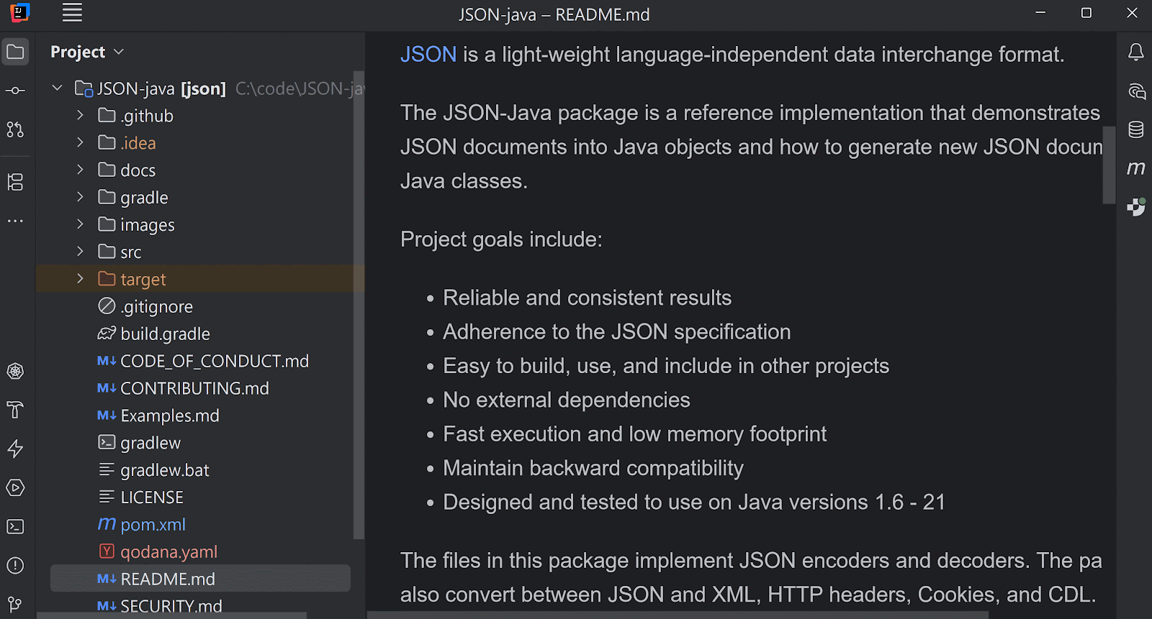Viewport: 1152px width, 619px height.
Task: Open the lightning bolt tool window
Action: pos(15,449)
